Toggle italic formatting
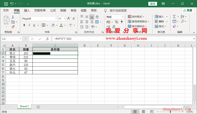Screen dimensions: 197x114 [29, 25]
